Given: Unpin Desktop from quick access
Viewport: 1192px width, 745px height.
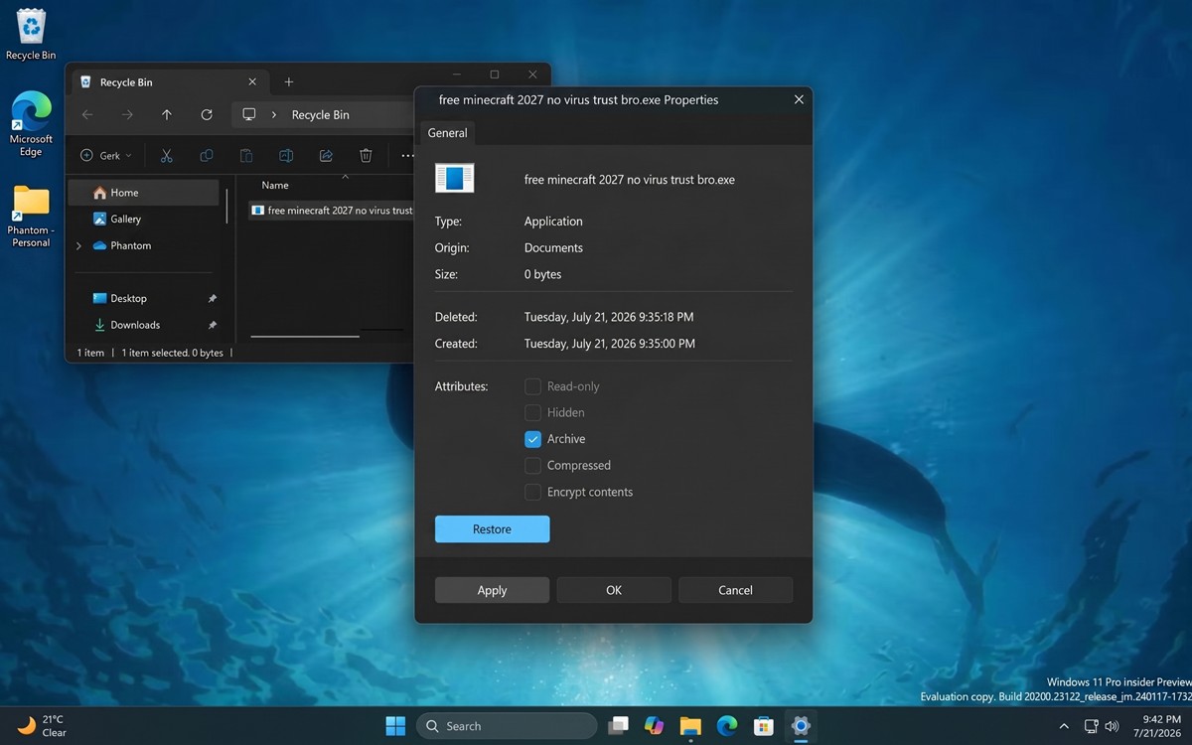Looking at the screenshot, I should coord(212,298).
